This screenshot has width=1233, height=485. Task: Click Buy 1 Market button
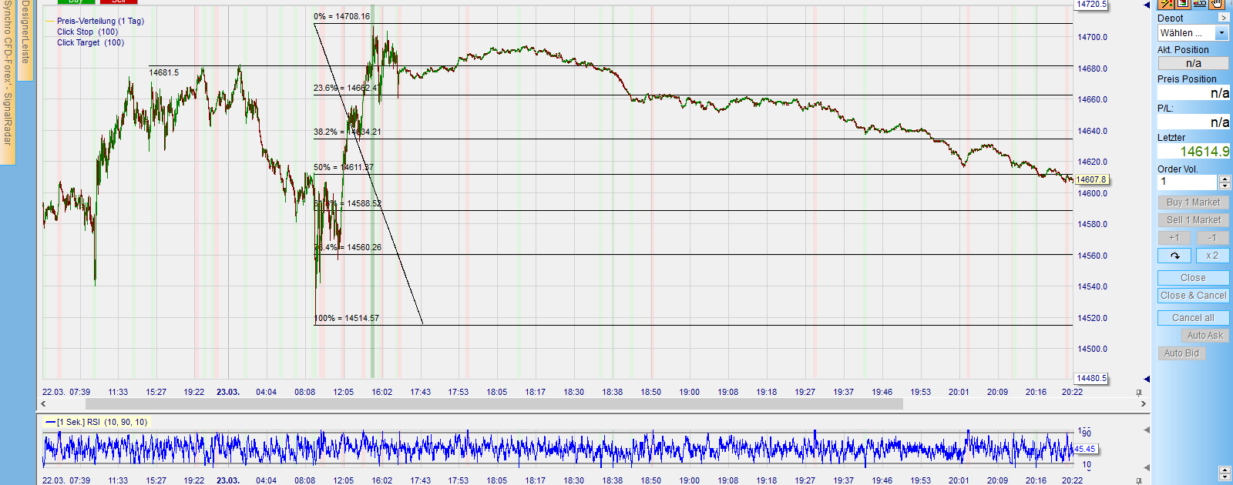point(1193,202)
